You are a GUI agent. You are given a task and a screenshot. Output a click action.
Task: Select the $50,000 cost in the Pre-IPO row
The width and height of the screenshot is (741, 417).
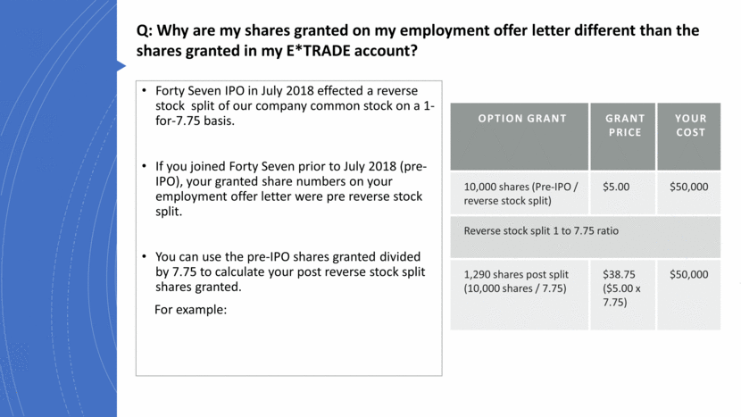coord(689,188)
